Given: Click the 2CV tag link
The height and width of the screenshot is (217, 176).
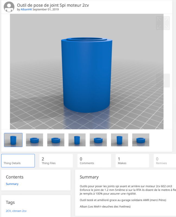Looking at the screenshot, I should [8, 211].
